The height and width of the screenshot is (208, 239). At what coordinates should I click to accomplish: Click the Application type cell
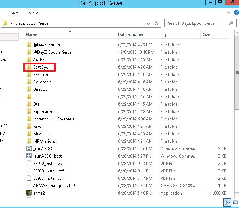click(171, 193)
